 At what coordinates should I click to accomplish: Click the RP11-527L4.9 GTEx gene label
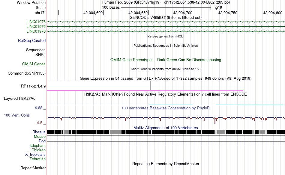33,86
